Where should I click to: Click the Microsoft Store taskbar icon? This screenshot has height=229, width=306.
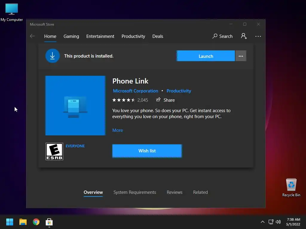(49, 222)
